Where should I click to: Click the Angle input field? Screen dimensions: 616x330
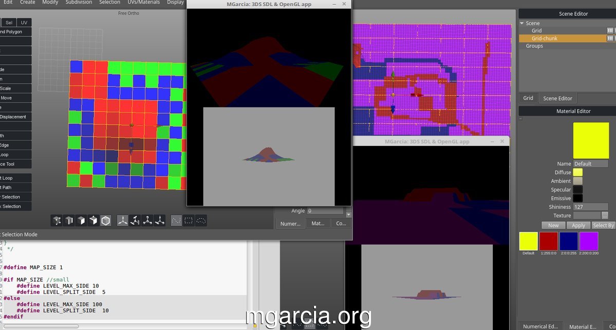(x=325, y=211)
